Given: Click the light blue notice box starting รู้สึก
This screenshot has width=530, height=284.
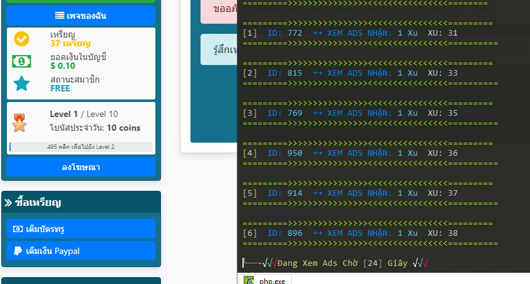Looking at the screenshot, I should pos(219,49).
